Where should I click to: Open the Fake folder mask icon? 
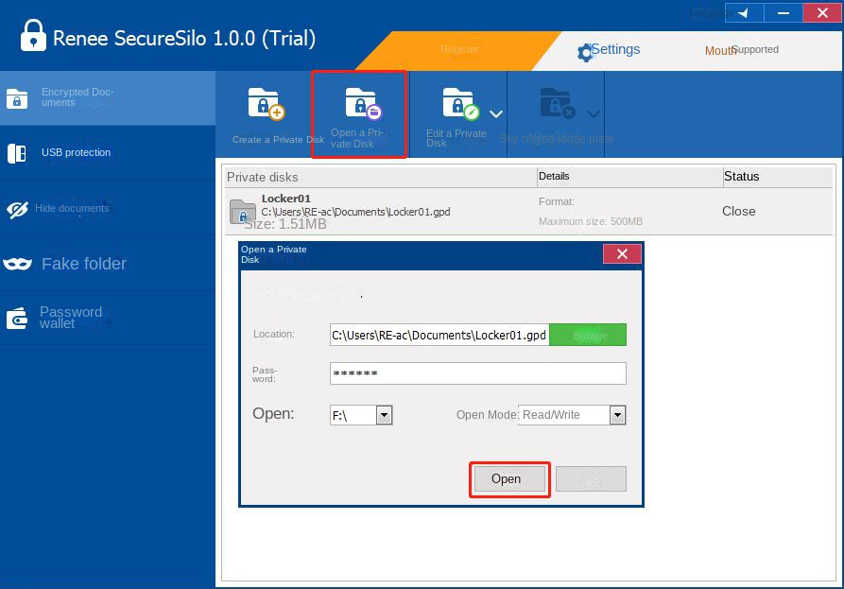(17, 264)
